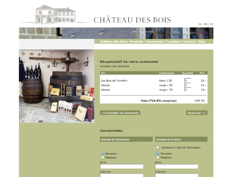230x177 pixels.
Task: Click the 'CHF 55.-' total amount
Action: [x=201, y=101]
